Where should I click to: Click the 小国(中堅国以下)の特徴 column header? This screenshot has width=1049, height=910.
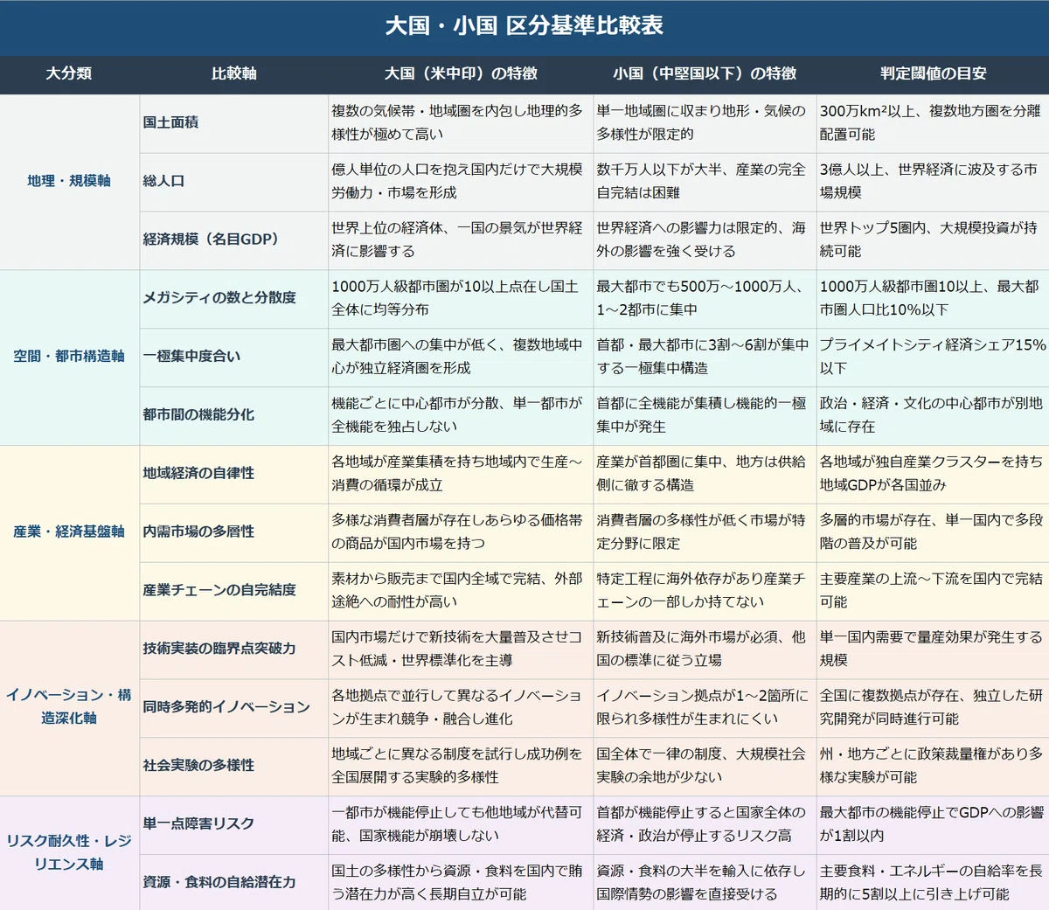pos(705,73)
